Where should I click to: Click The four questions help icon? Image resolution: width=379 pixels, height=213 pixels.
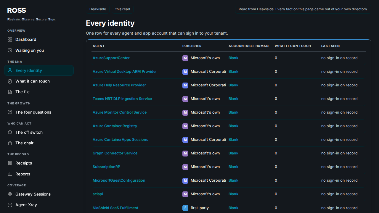(10, 112)
